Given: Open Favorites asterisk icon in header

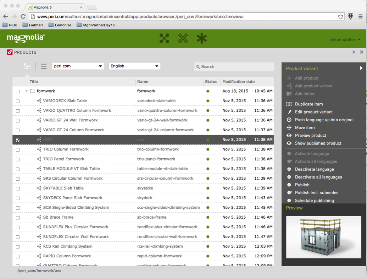Looking at the screenshot, I should 202,38.
